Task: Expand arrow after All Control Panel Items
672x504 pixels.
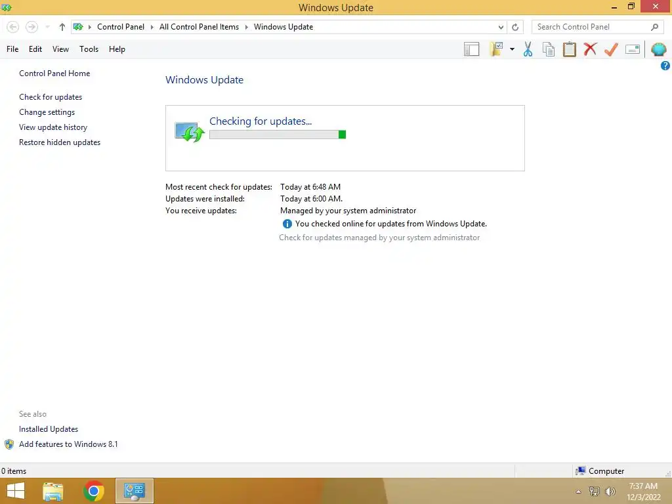Action: tap(247, 27)
